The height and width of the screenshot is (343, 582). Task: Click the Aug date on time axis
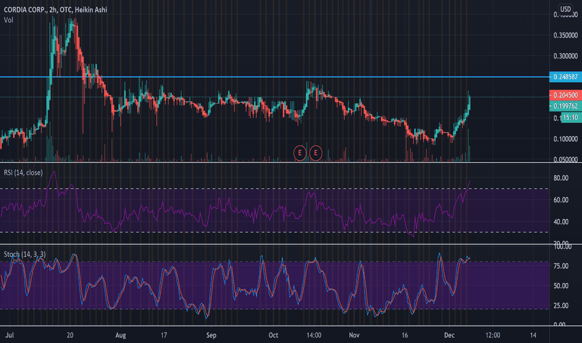[x=121, y=336]
